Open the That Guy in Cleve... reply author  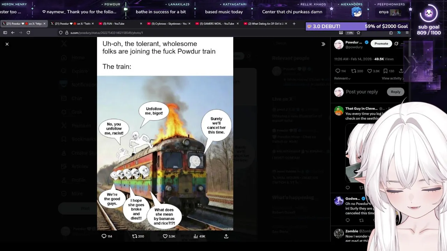[x=361, y=109]
